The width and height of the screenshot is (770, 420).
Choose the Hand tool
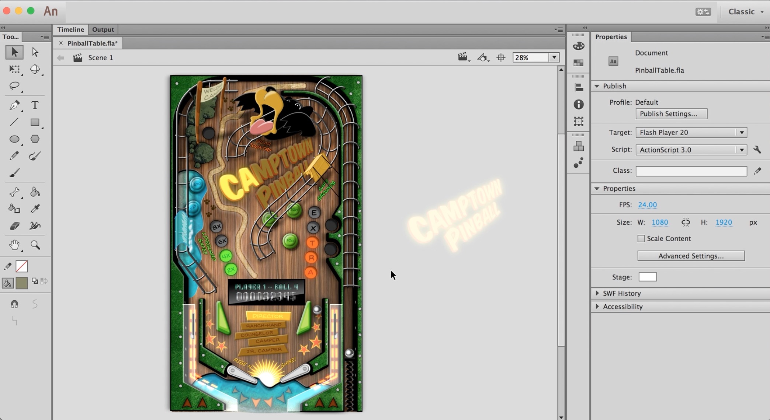click(14, 245)
